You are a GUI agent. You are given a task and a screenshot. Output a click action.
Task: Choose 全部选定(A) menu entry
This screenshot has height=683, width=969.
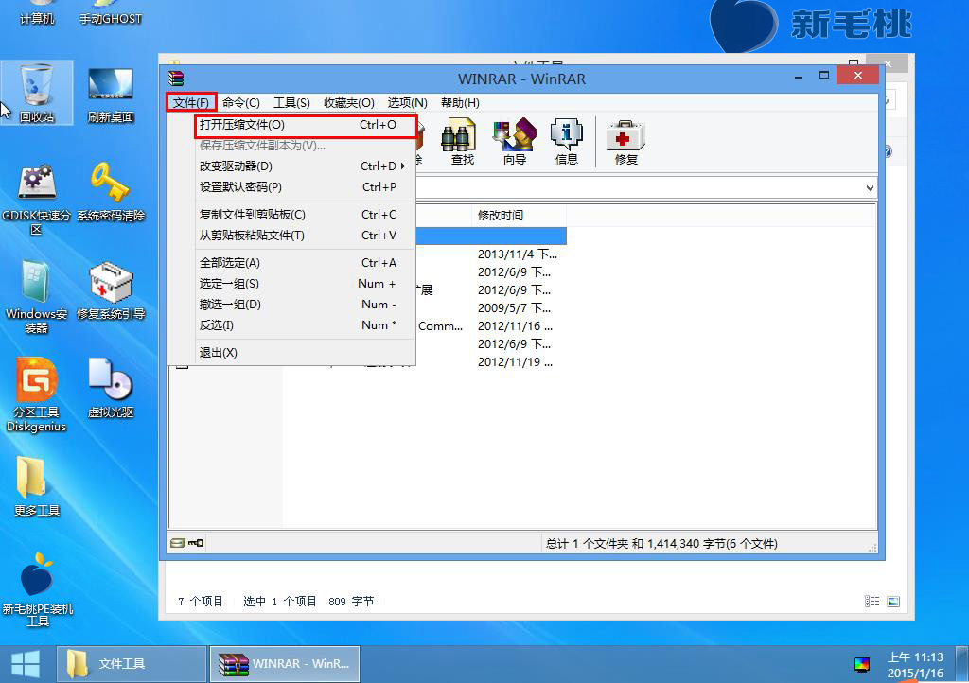[306, 262]
